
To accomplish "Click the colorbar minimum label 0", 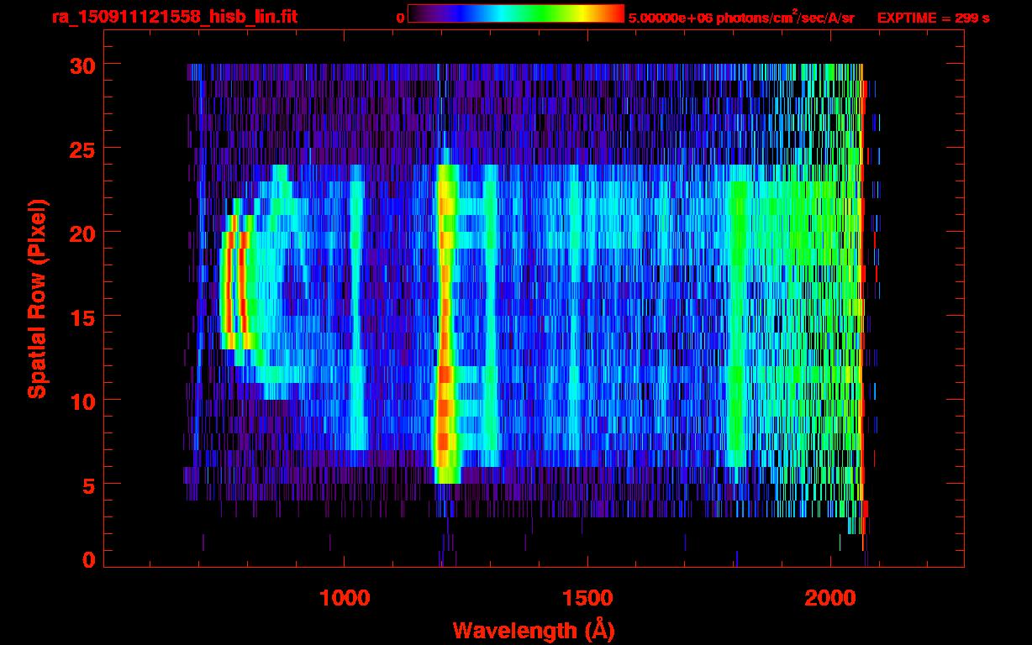I will [x=400, y=18].
